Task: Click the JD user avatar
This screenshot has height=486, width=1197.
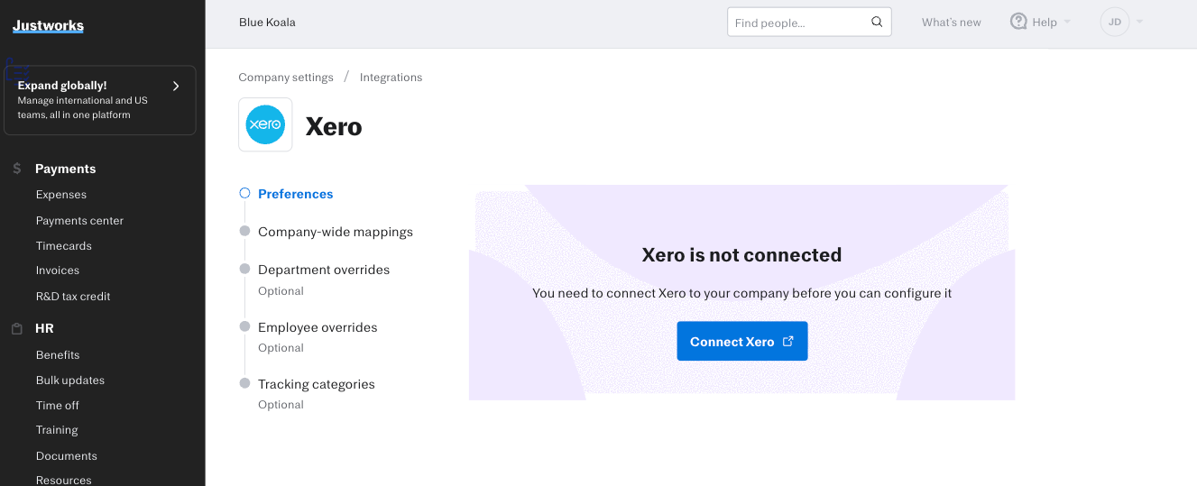Action: click(1115, 22)
